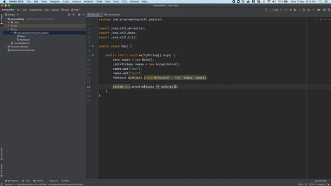Click the error warning indicator in editor corner
Screen dimensions: 331x186
[x=319, y=19]
